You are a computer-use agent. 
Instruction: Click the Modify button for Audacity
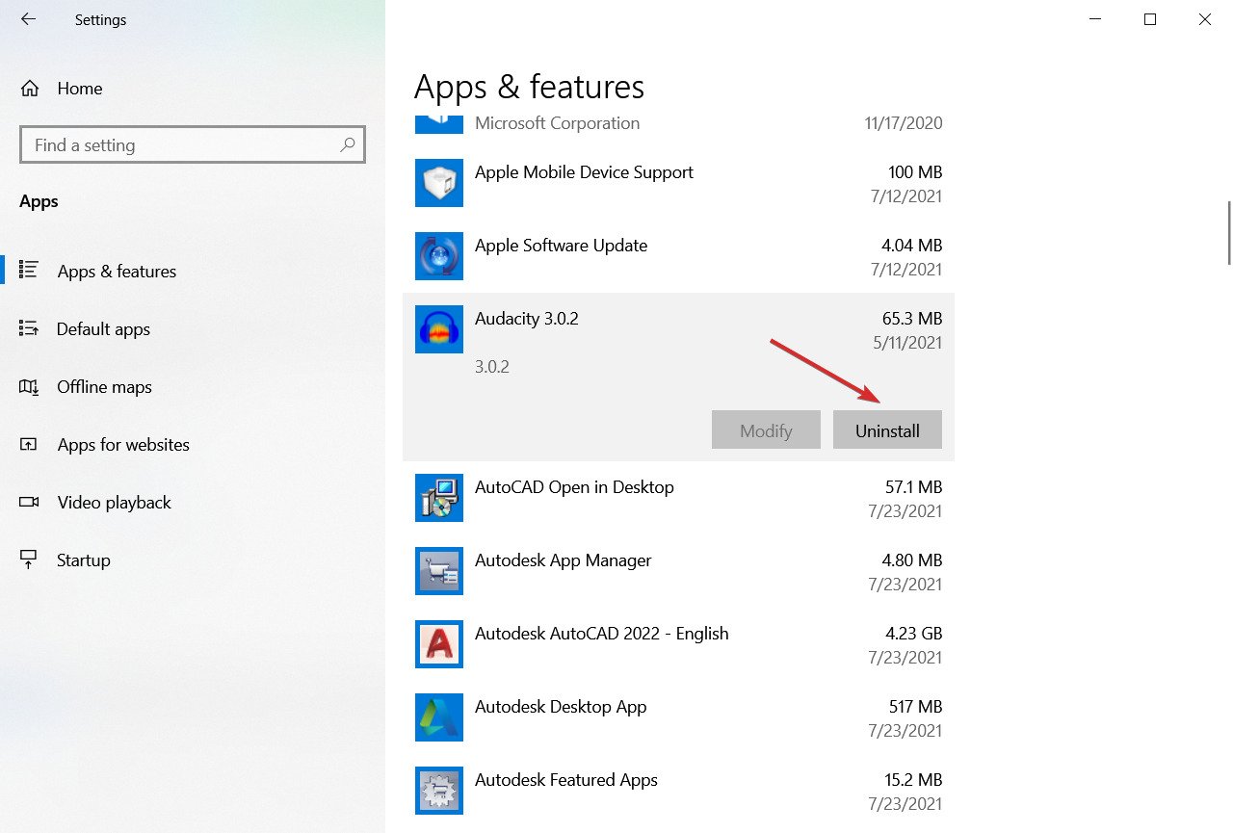[x=766, y=430]
